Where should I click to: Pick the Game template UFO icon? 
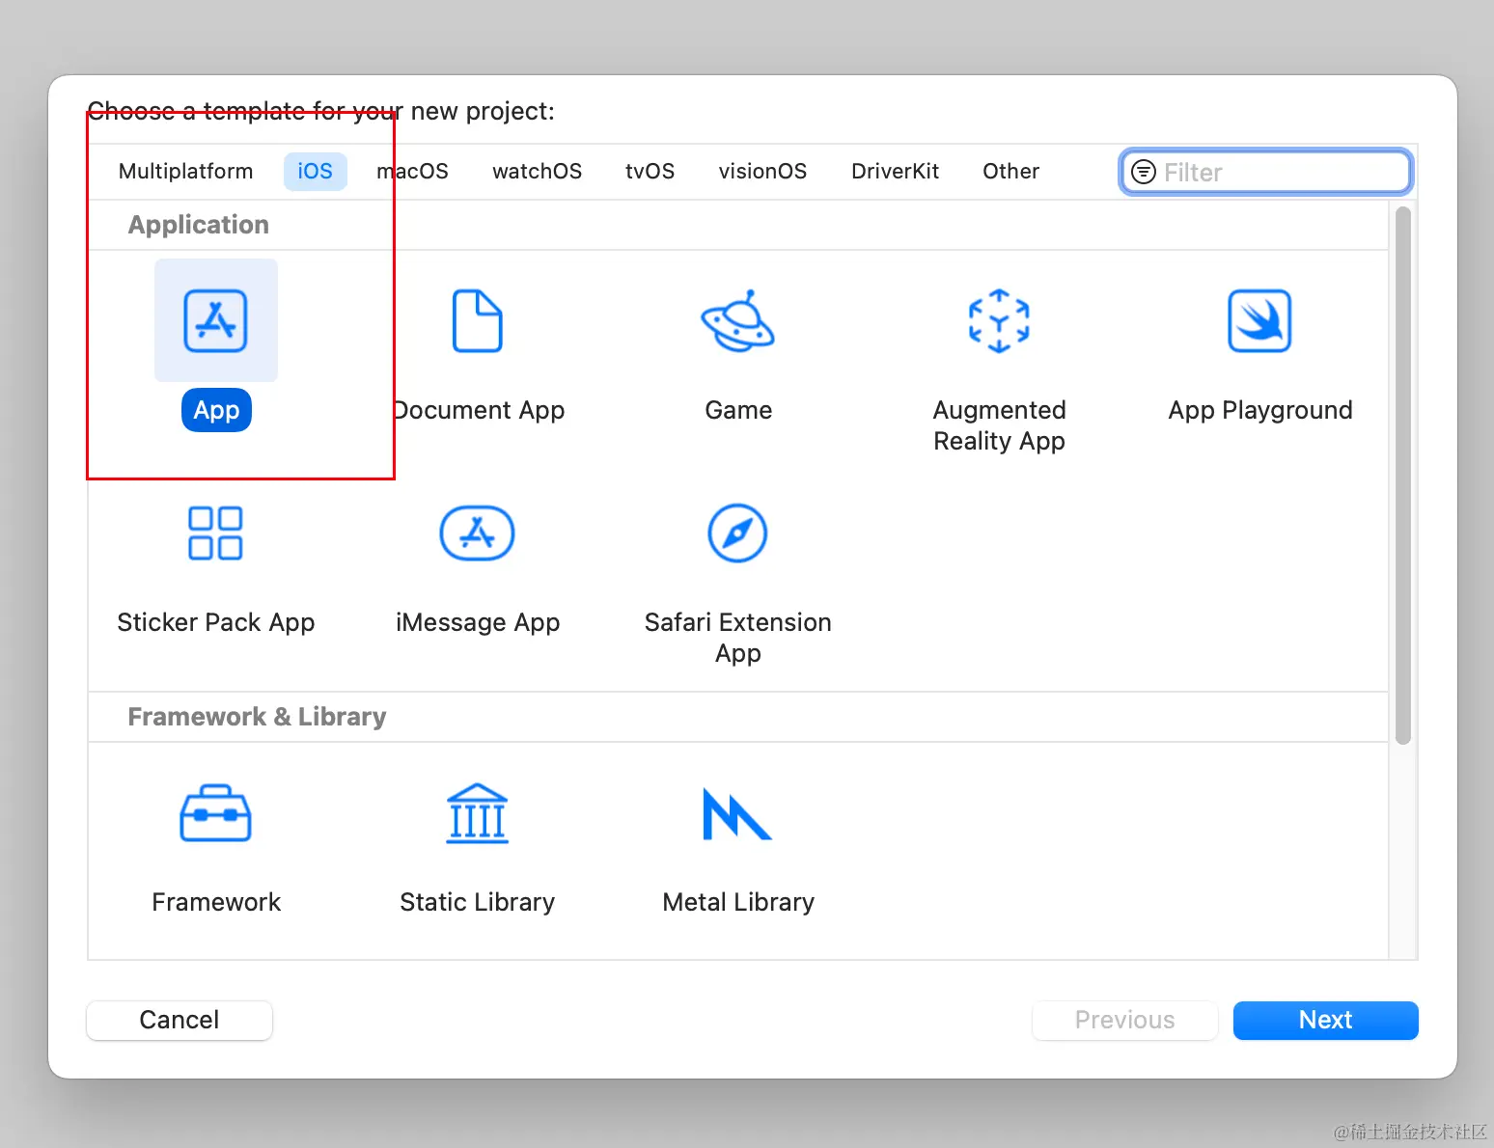pos(738,320)
